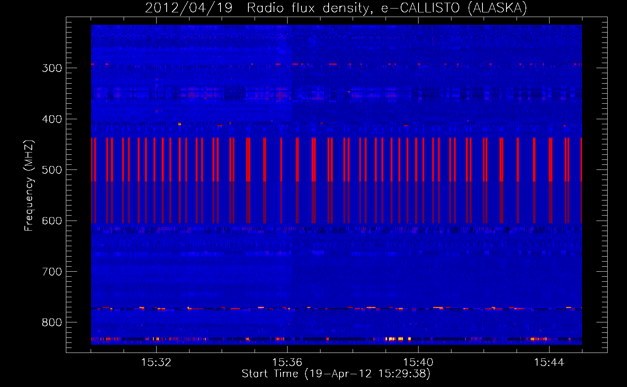Click the 300 frequency tick label
The height and width of the screenshot is (387, 627).
[52, 68]
